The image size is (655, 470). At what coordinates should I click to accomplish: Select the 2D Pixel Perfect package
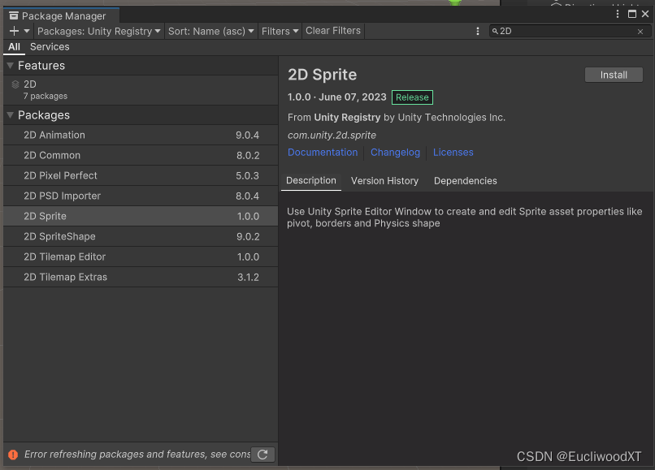(141, 175)
